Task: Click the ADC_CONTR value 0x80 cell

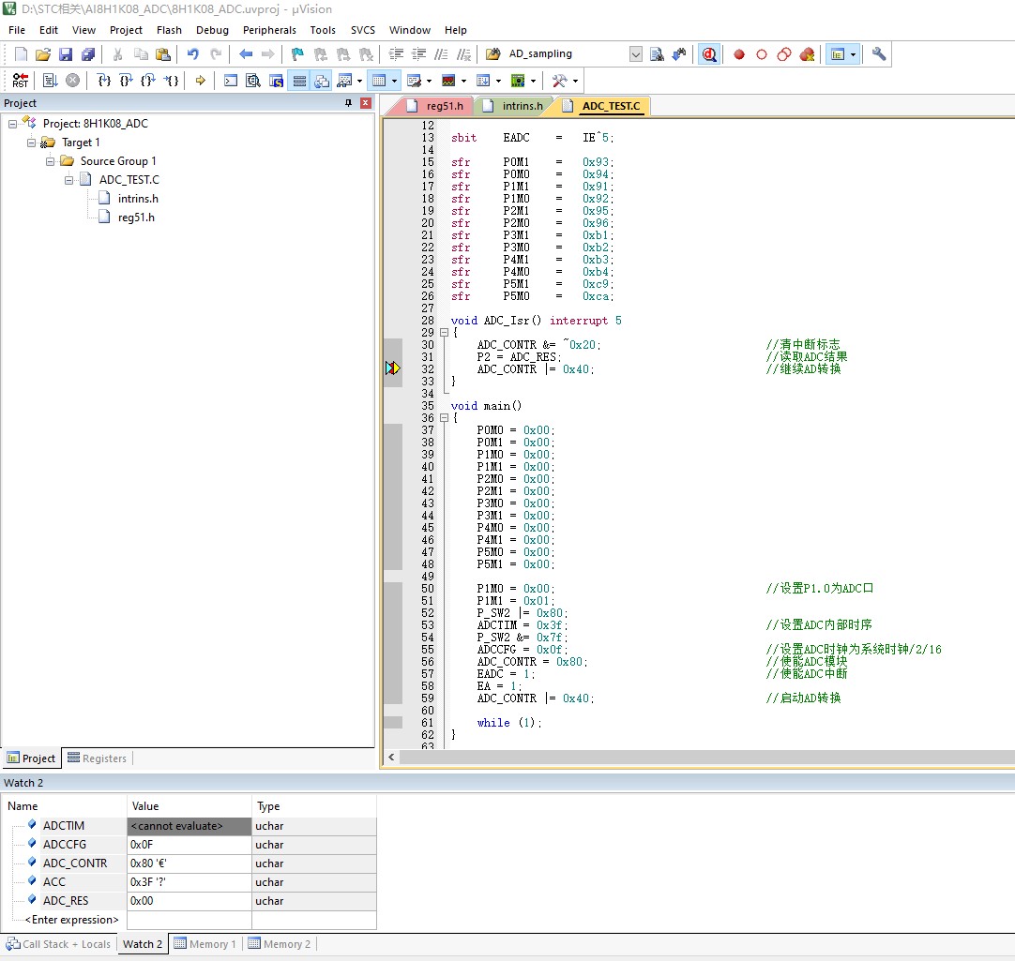Action: click(x=189, y=863)
